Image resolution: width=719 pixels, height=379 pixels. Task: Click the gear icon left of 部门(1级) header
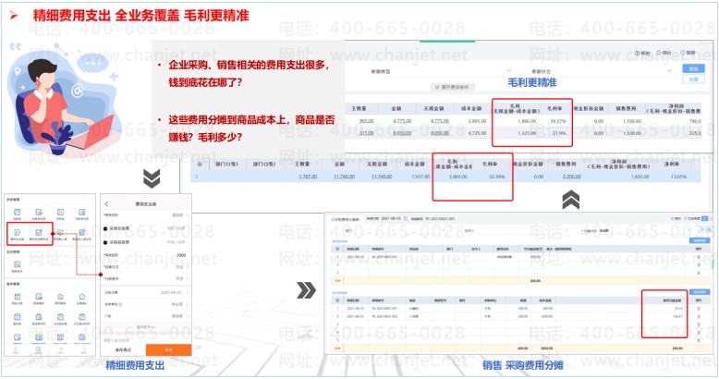coord(200,164)
